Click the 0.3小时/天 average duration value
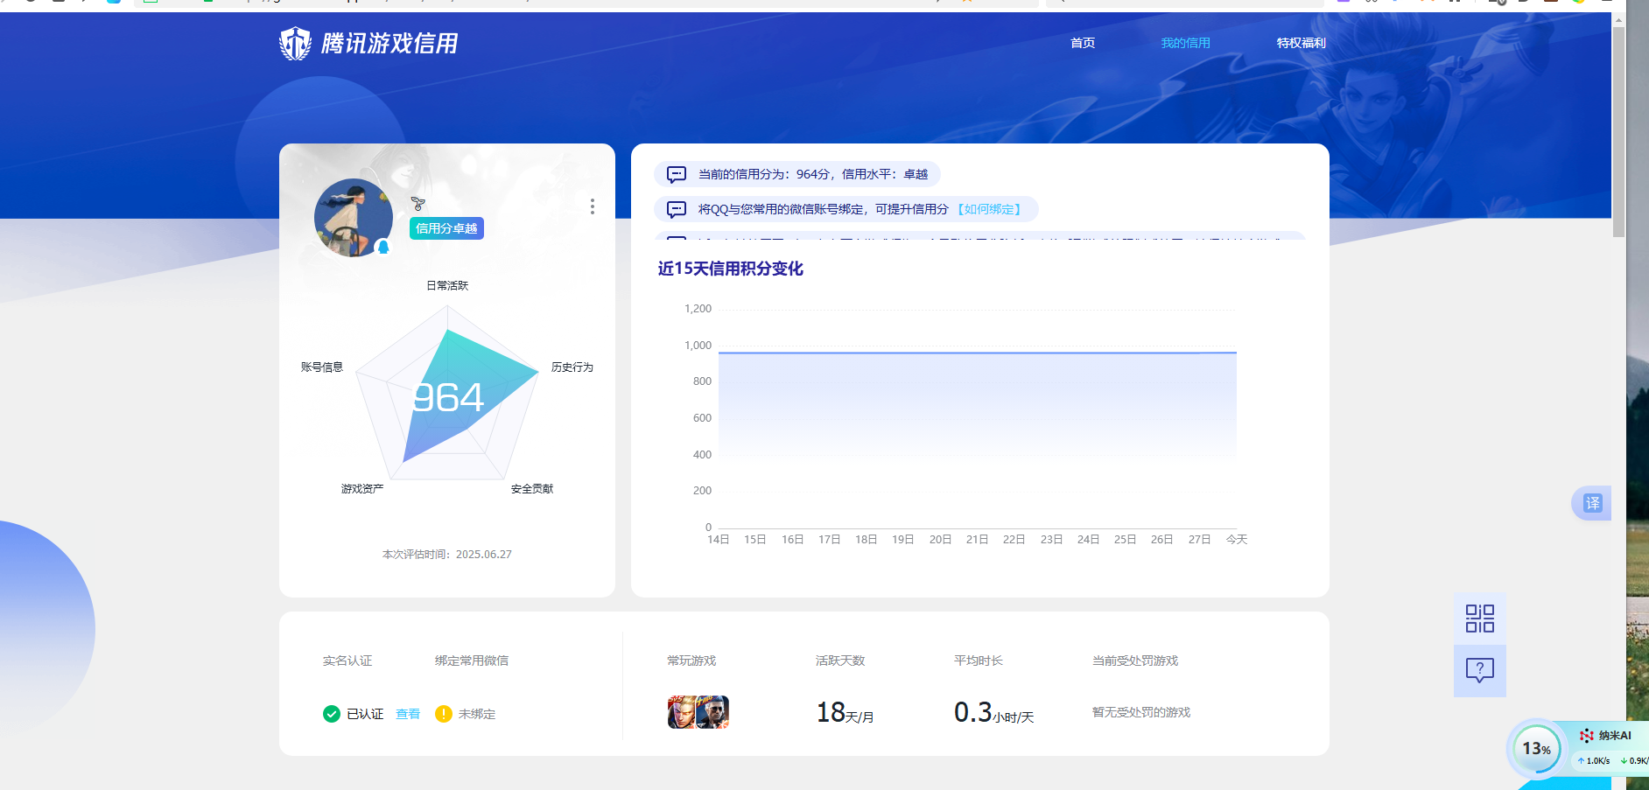The width and height of the screenshot is (1649, 790). tap(993, 713)
